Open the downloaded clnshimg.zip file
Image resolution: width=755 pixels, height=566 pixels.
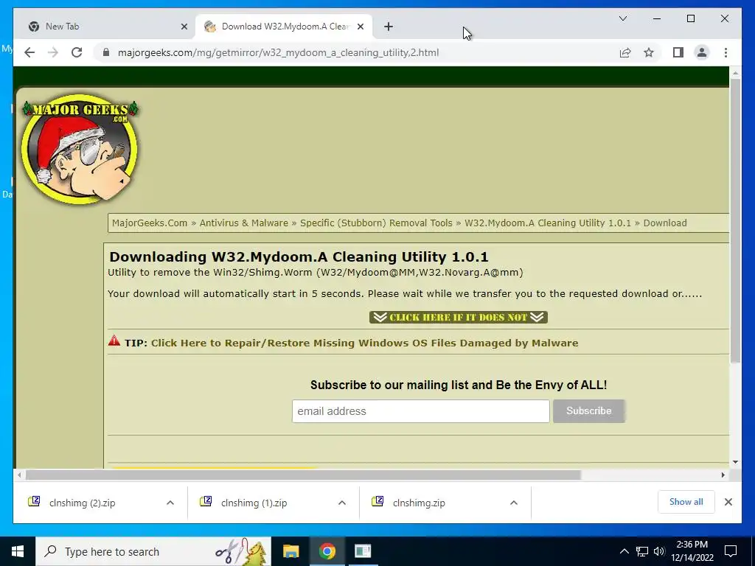pos(419,503)
